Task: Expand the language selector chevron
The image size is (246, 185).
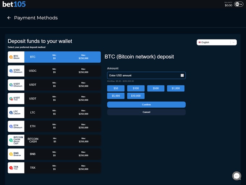Action: 233,42
